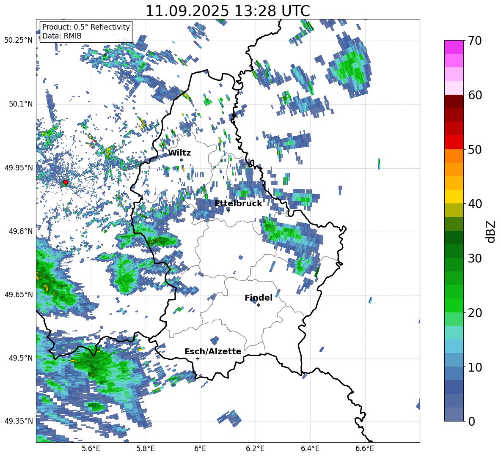Click the Ettelbruck station cross marker

click(228, 210)
